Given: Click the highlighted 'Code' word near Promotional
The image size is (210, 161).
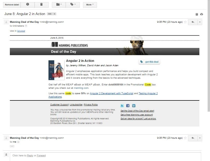Looking at the screenshot, I should (148, 84).
